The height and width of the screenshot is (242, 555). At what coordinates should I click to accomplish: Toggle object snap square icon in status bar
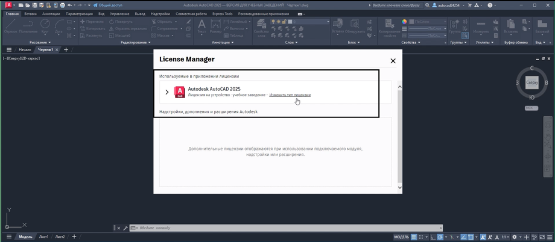click(471, 237)
